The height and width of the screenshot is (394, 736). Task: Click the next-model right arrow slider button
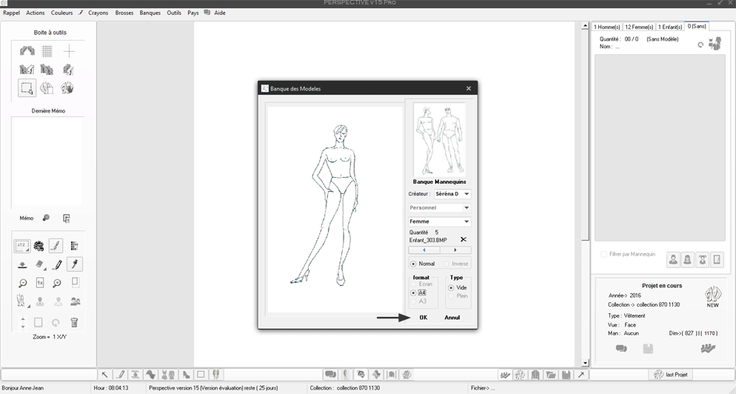(455, 250)
